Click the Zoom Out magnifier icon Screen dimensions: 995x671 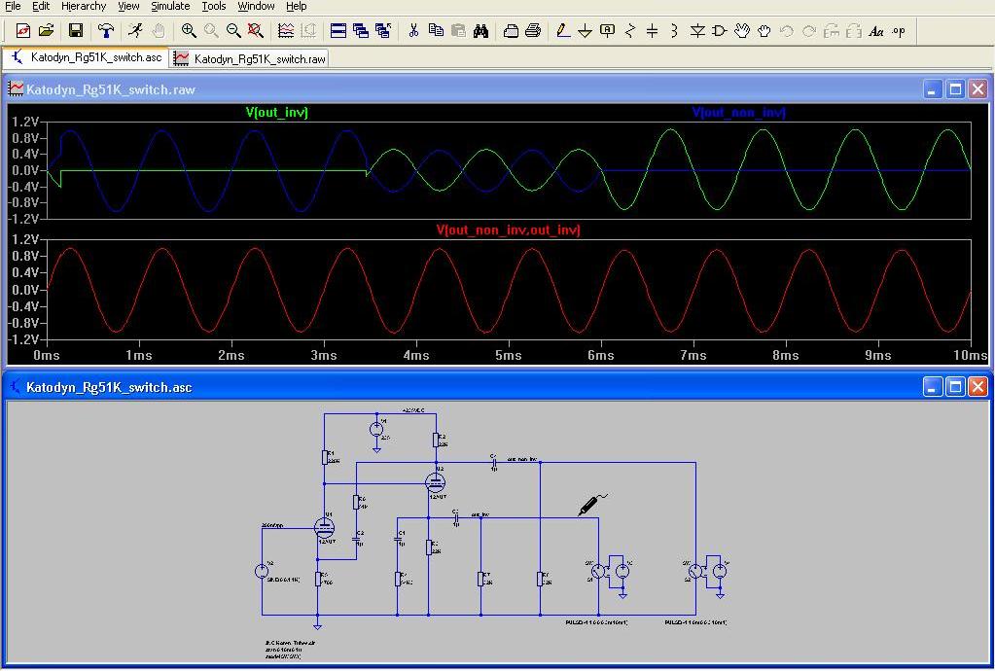233,30
